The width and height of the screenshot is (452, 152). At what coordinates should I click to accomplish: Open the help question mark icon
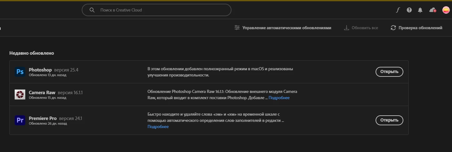pos(409,10)
